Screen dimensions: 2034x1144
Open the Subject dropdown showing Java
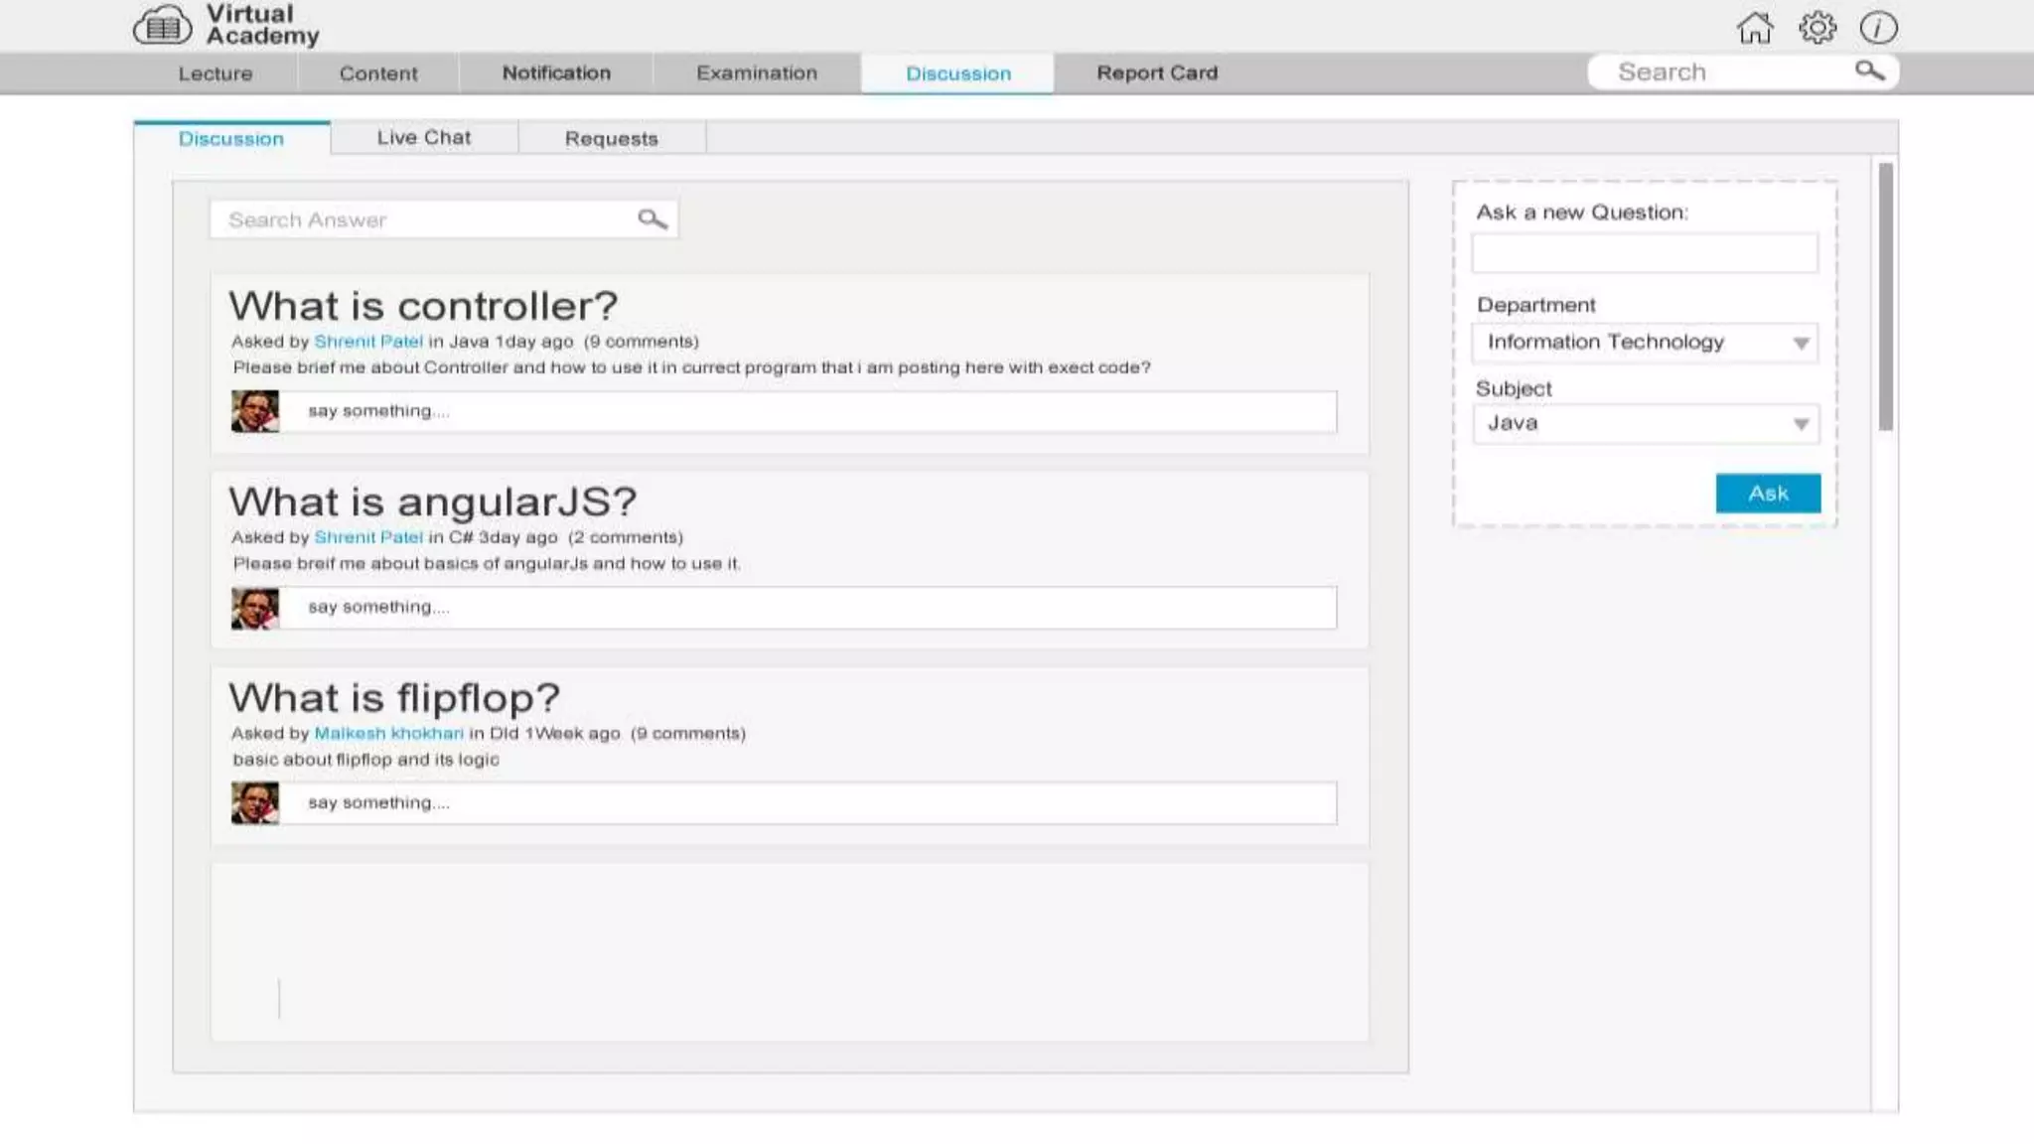(1800, 425)
